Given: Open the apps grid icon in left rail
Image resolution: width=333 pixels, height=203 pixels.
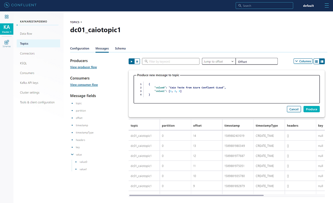Looking at the screenshot, I should point(7,17).
